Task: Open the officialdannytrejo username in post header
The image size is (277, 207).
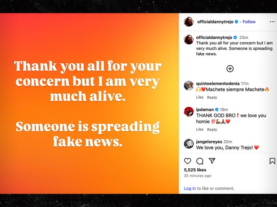Action: (x=215, y=22)
